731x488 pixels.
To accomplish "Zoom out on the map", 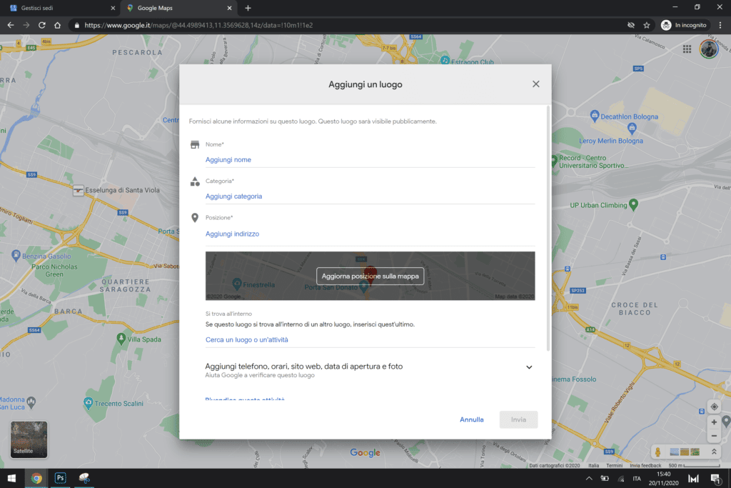I will click(x=714, y=436).
